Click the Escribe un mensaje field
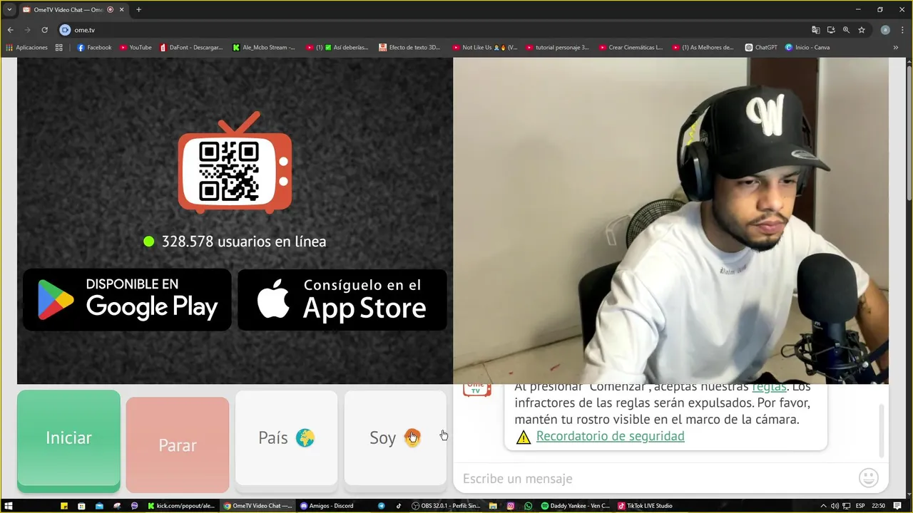The height and width of the screenshot is (513, 913). 656,478
